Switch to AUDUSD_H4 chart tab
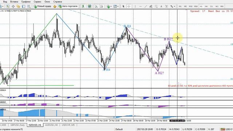This screenshot has height=131, width=233. click(x=51, y=125)
